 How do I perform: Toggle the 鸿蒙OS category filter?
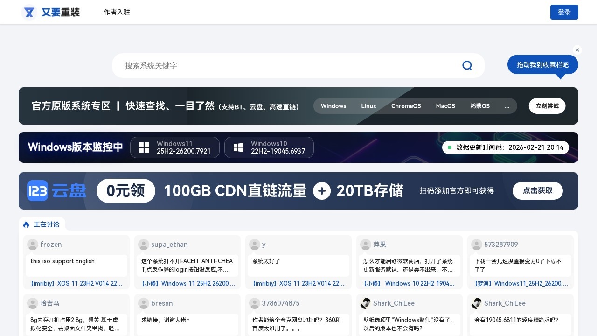pos(479,106)
